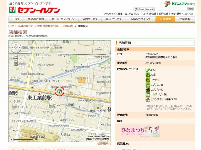Open the 社会・環境へのとりくみ link

(x=182, y=14)
